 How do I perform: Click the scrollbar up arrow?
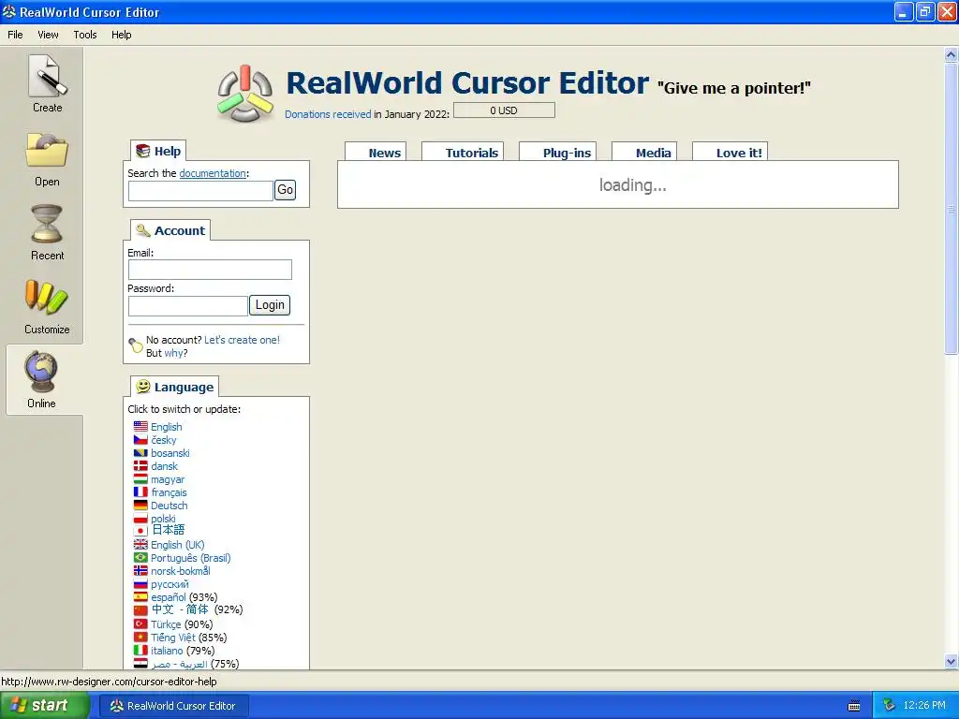tap(951, 55)
